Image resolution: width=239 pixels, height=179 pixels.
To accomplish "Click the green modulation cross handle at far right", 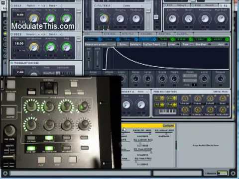I will [227, 39].
